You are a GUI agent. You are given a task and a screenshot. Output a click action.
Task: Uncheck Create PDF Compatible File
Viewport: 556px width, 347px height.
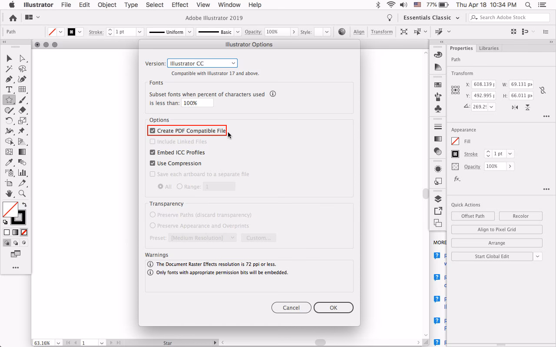tap(152, 131)
